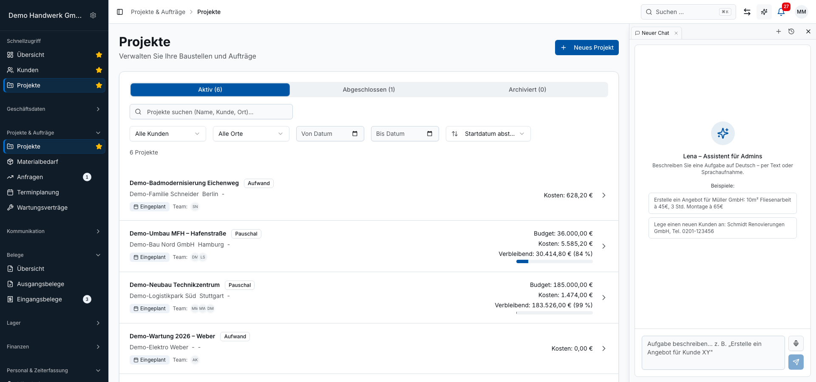The image size is (816, 382).
Task: Open Demo-Neubau Technikzentrum project
Action: [x=369, y=298]
